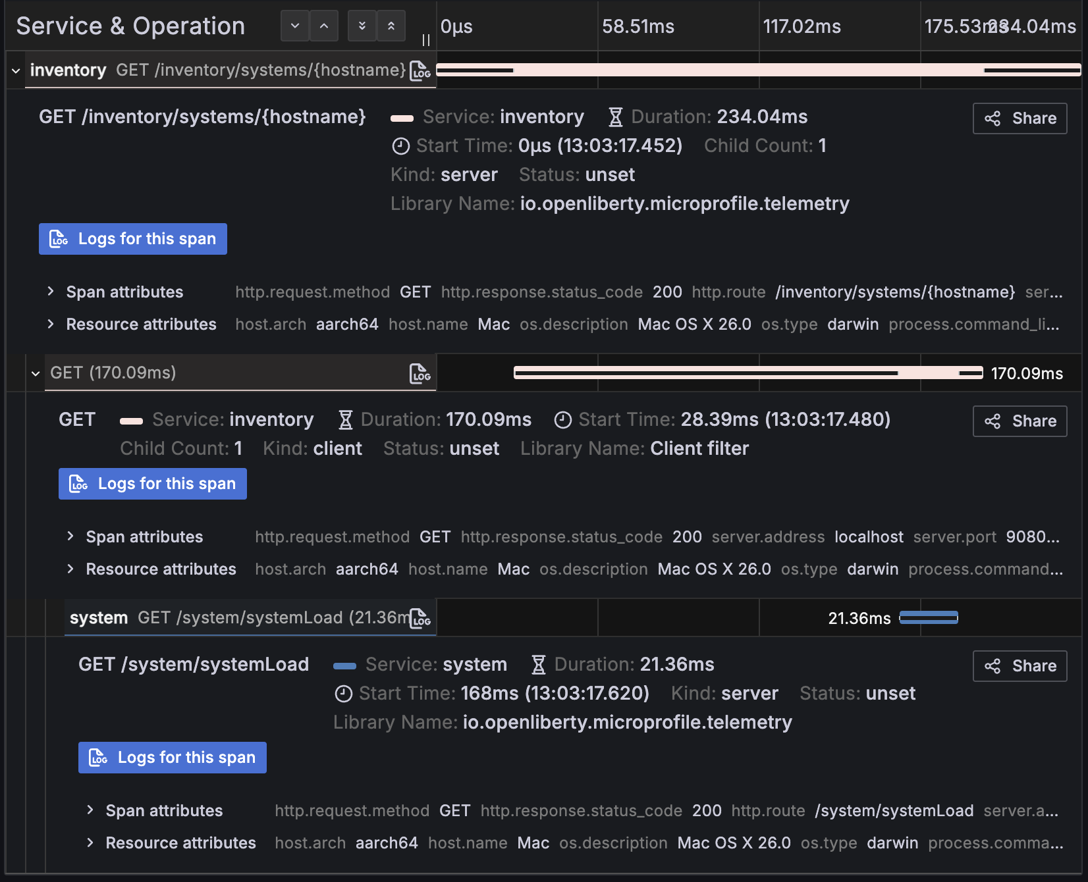Screen dimensions: 1088x882
Task: Collapse the GET (170.09ms) span chevron
Action: (36, 373)
